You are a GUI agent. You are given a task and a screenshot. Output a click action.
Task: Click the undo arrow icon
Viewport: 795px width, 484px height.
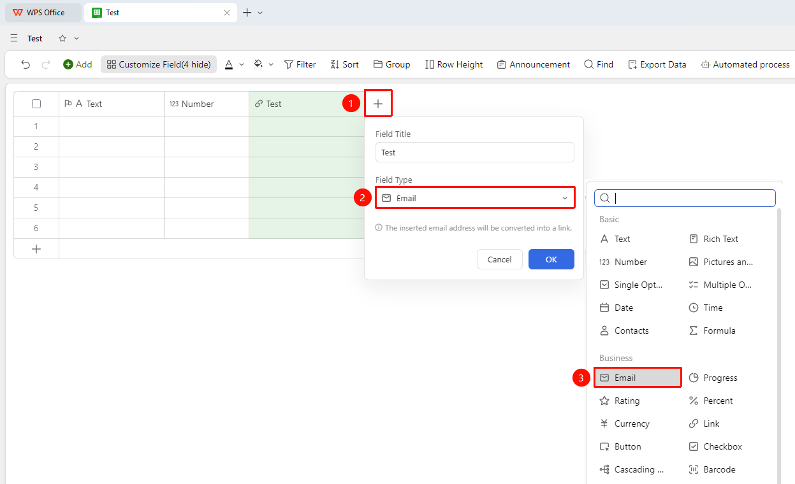click(26, 64)
